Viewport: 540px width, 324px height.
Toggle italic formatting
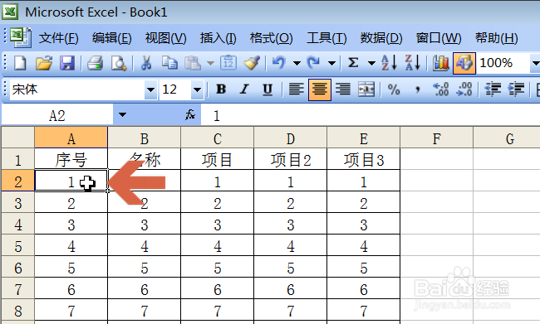click(244, 89)
